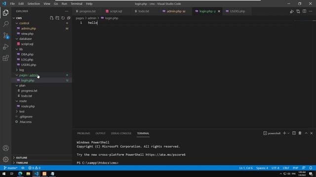
Task: Open the Help menu
Action: 89,3
